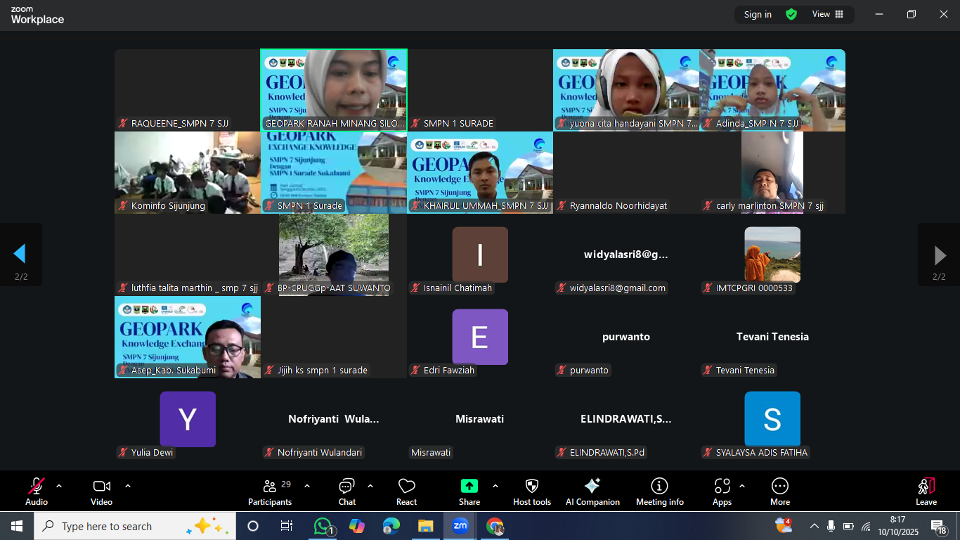Expand audio options chevron next to Audio
The image size is (960, 540).
[59, 486]
